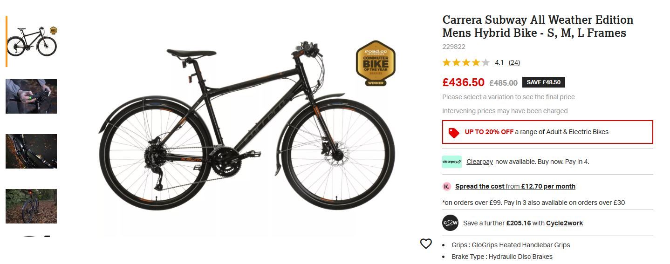The height and width of the screenshot is (264, 670).
Task: Click the Cycle2work C2W logo
Action: tap(450, 223)
